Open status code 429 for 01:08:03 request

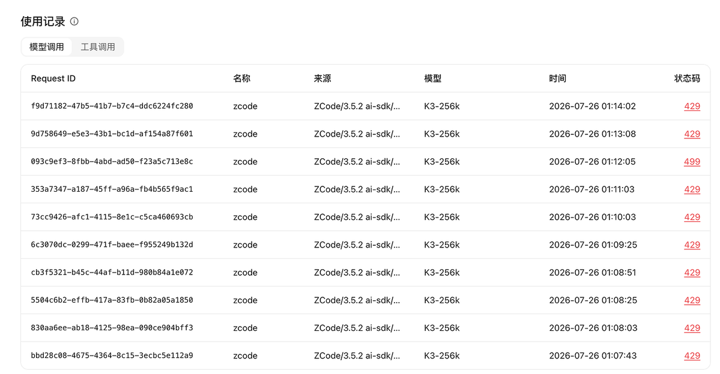tap(692, 328)
